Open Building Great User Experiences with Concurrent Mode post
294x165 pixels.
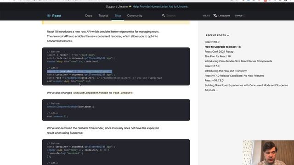(246, 85)
